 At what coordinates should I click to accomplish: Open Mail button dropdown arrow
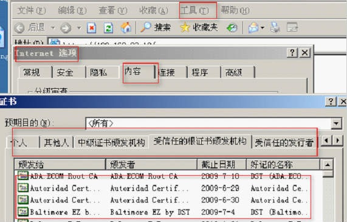click(x=263, y=28)
